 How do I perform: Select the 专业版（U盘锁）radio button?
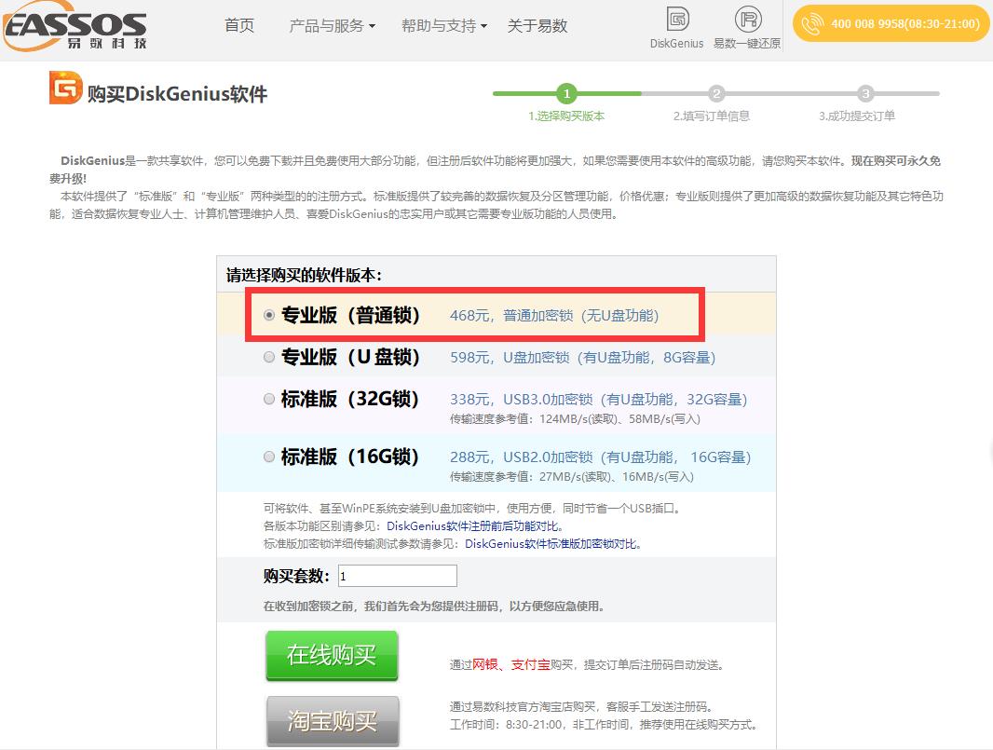tap(269, 357)
